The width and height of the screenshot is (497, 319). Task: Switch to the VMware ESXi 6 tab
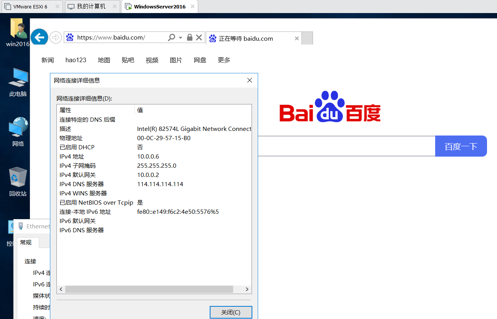[x=33, y=7]
